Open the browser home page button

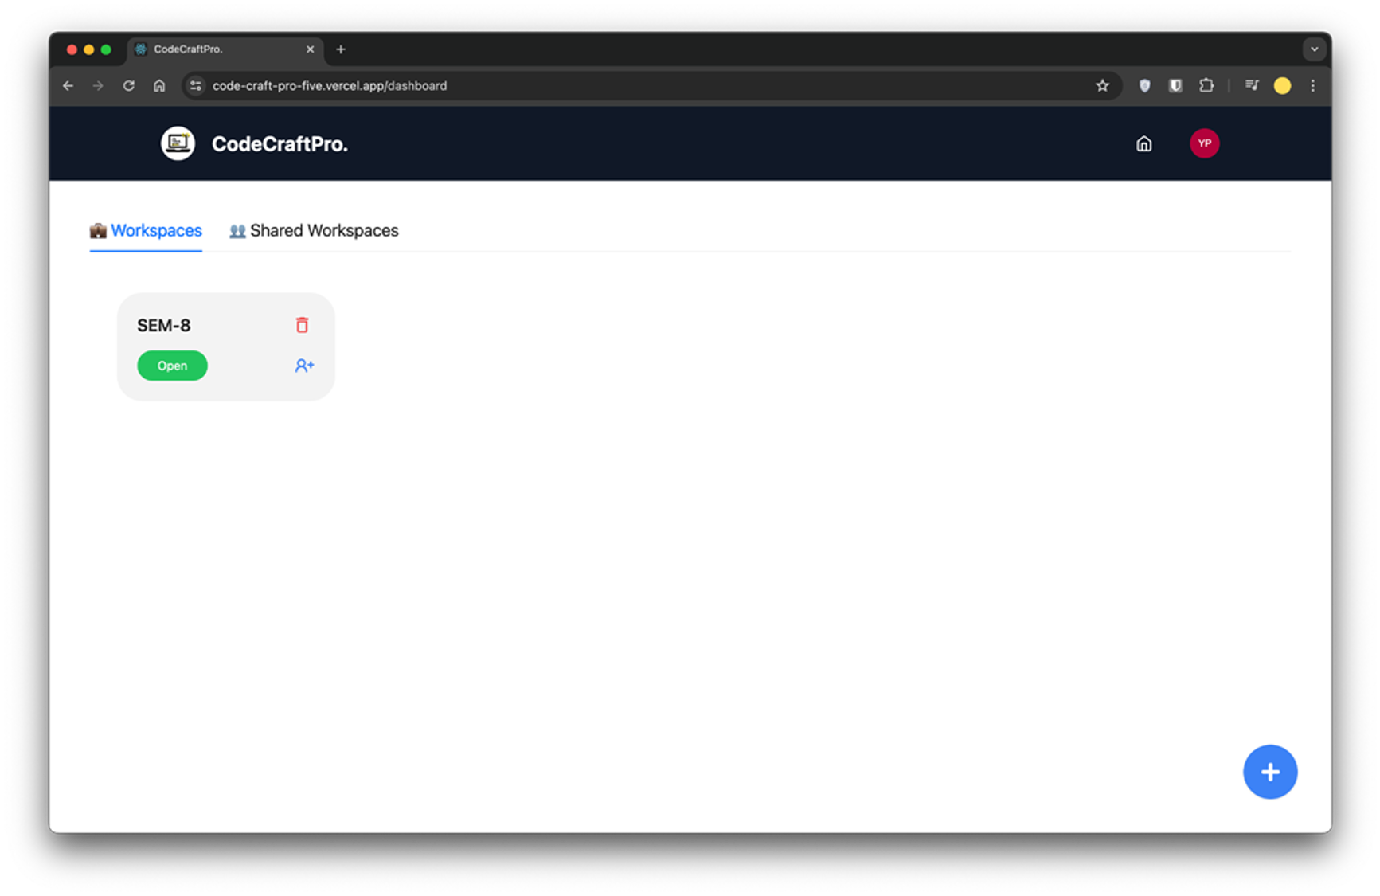pyautogui.click(x=159, y=86)
